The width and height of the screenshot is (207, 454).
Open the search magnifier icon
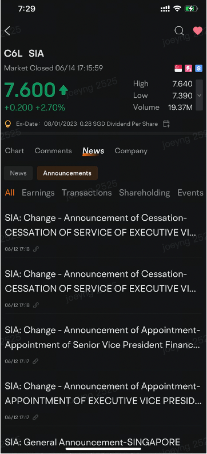coord(179,31)
